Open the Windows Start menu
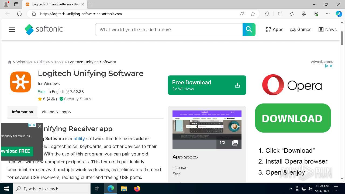 point(6,189)
